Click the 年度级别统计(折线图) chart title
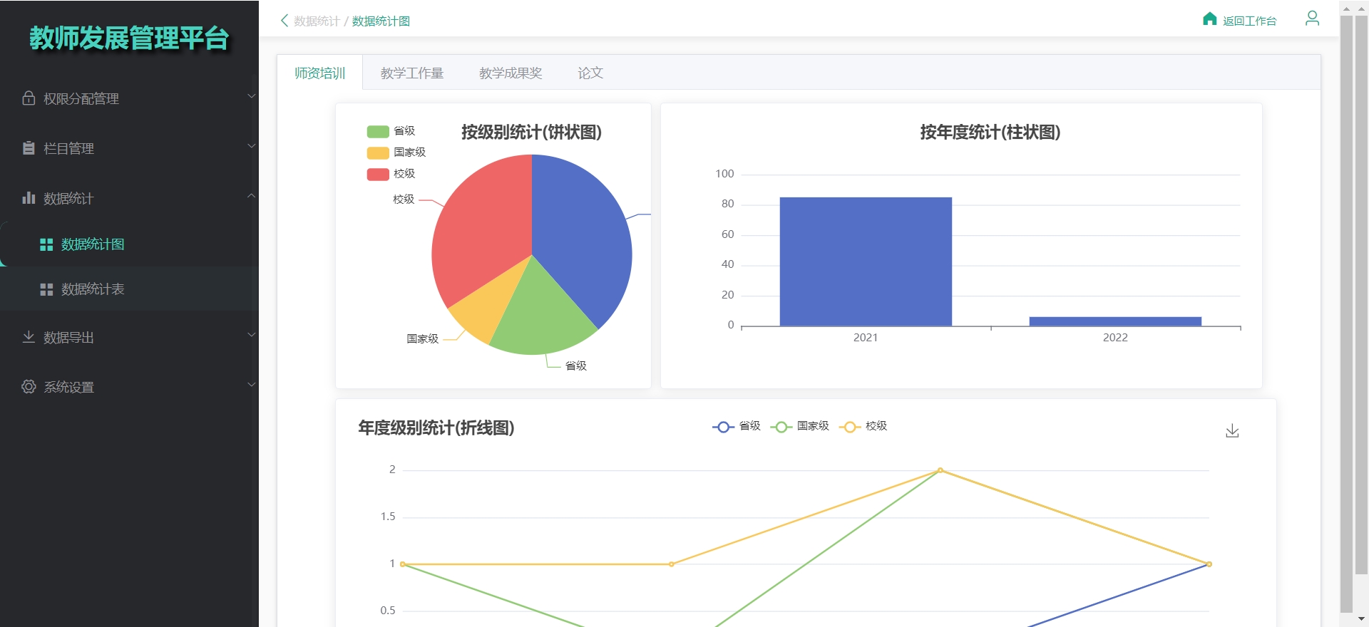 [x=436, y=427]
